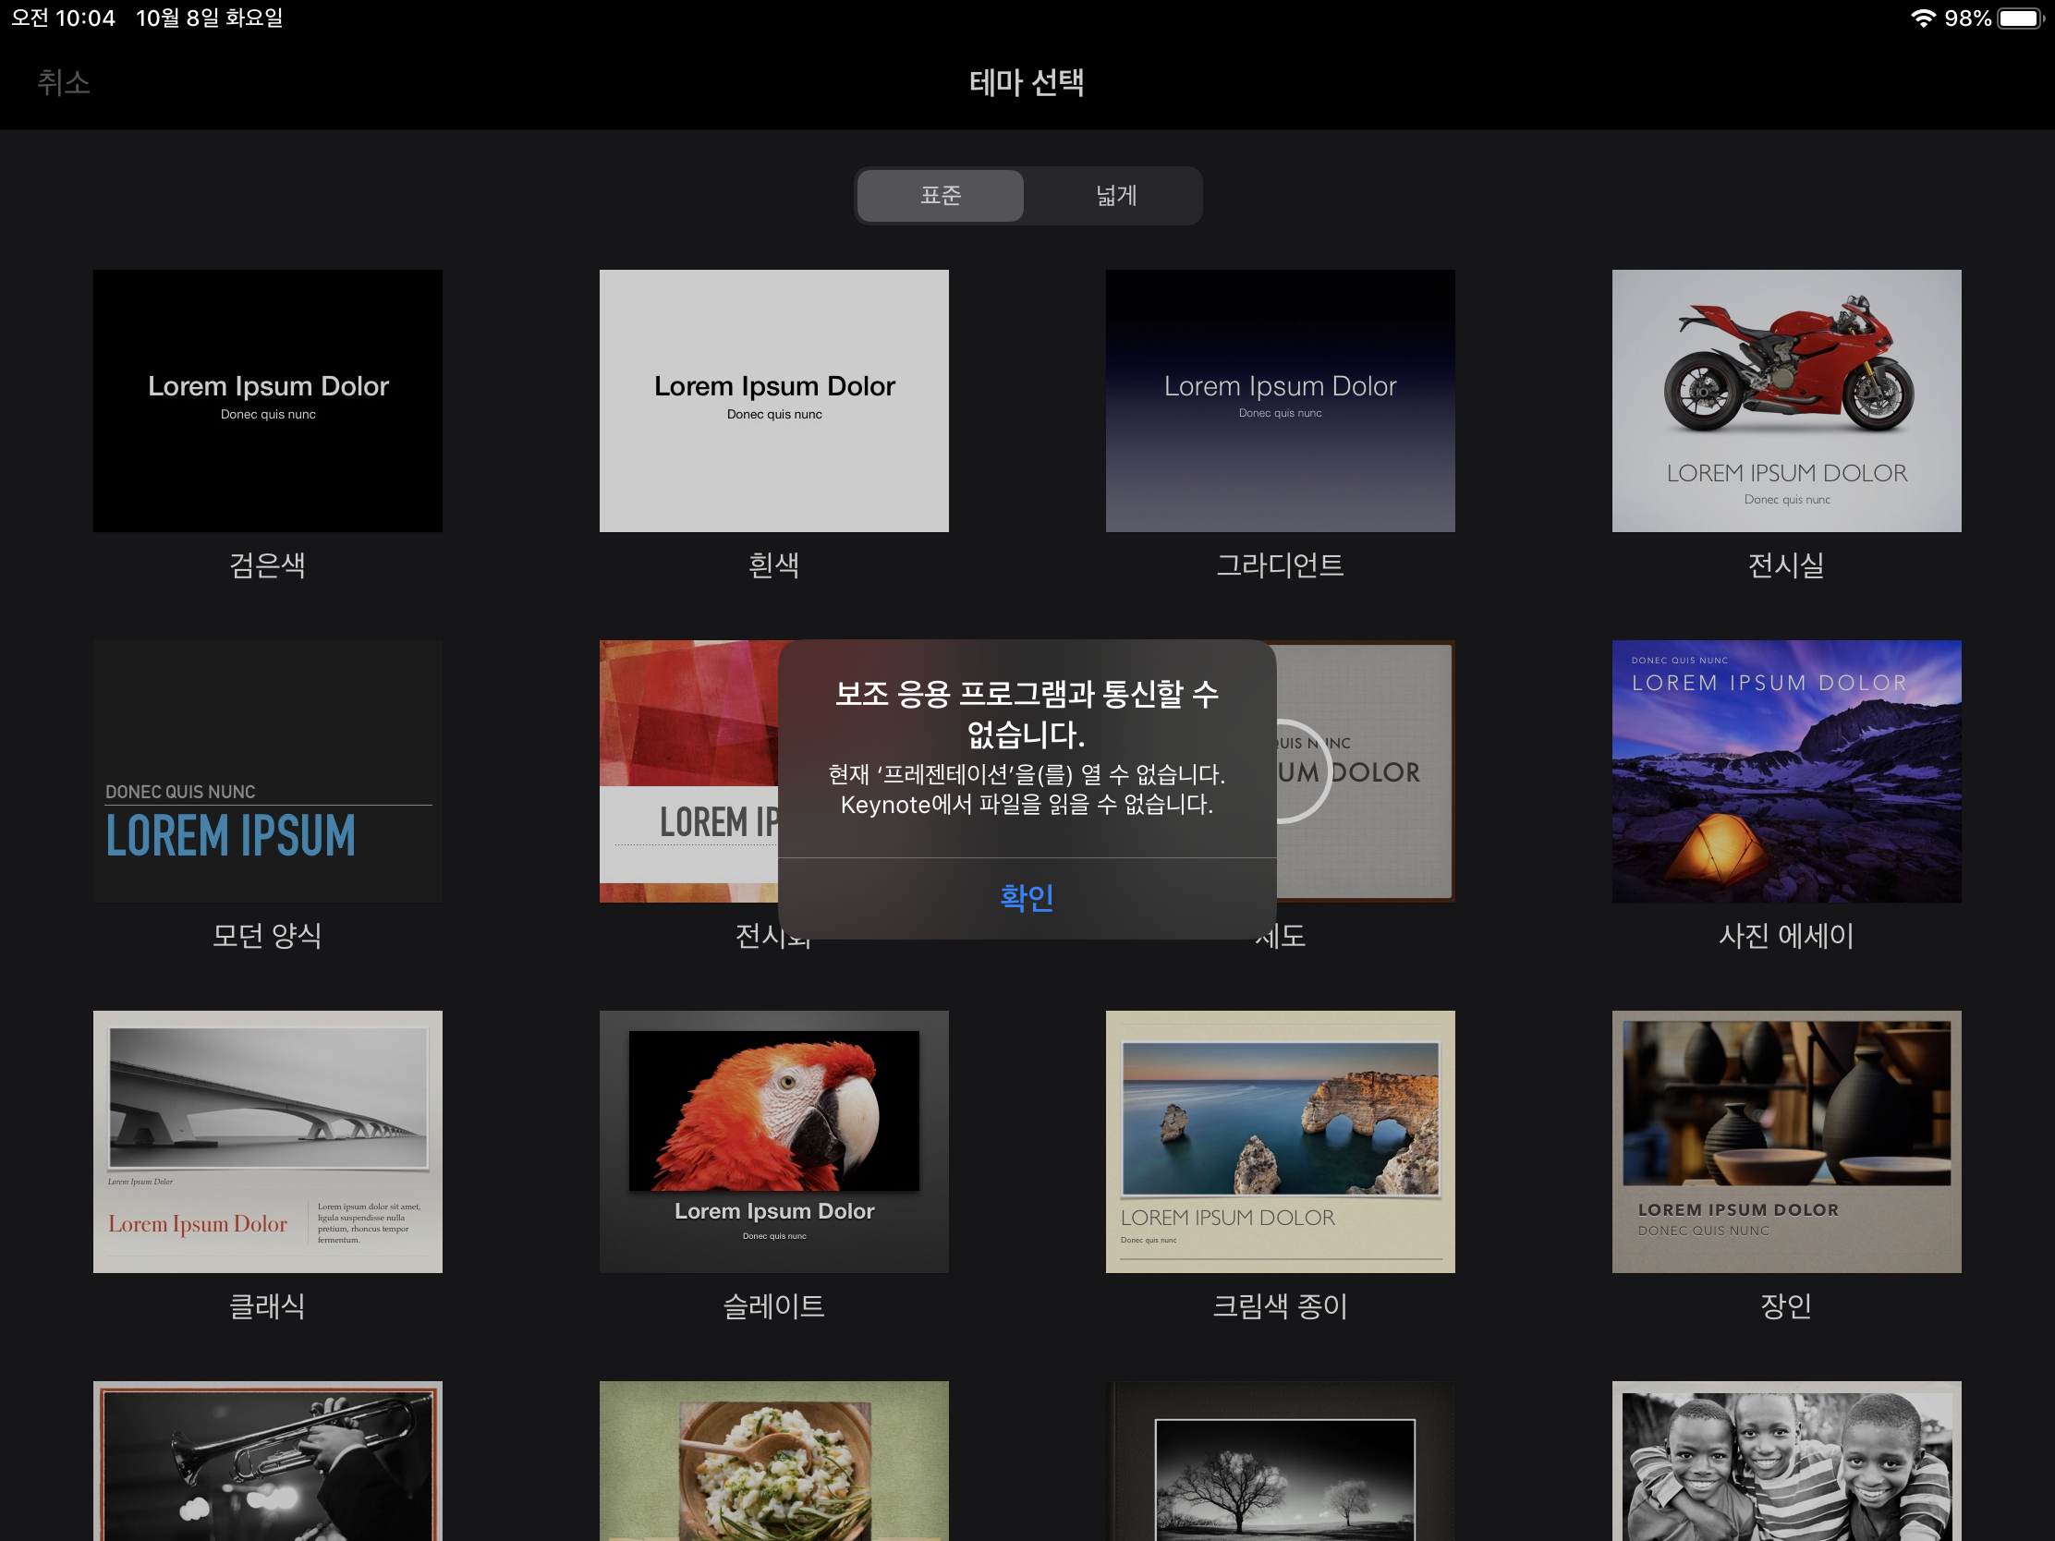Switch to the 넓게 widescreen tab

tap(1115, 195)
